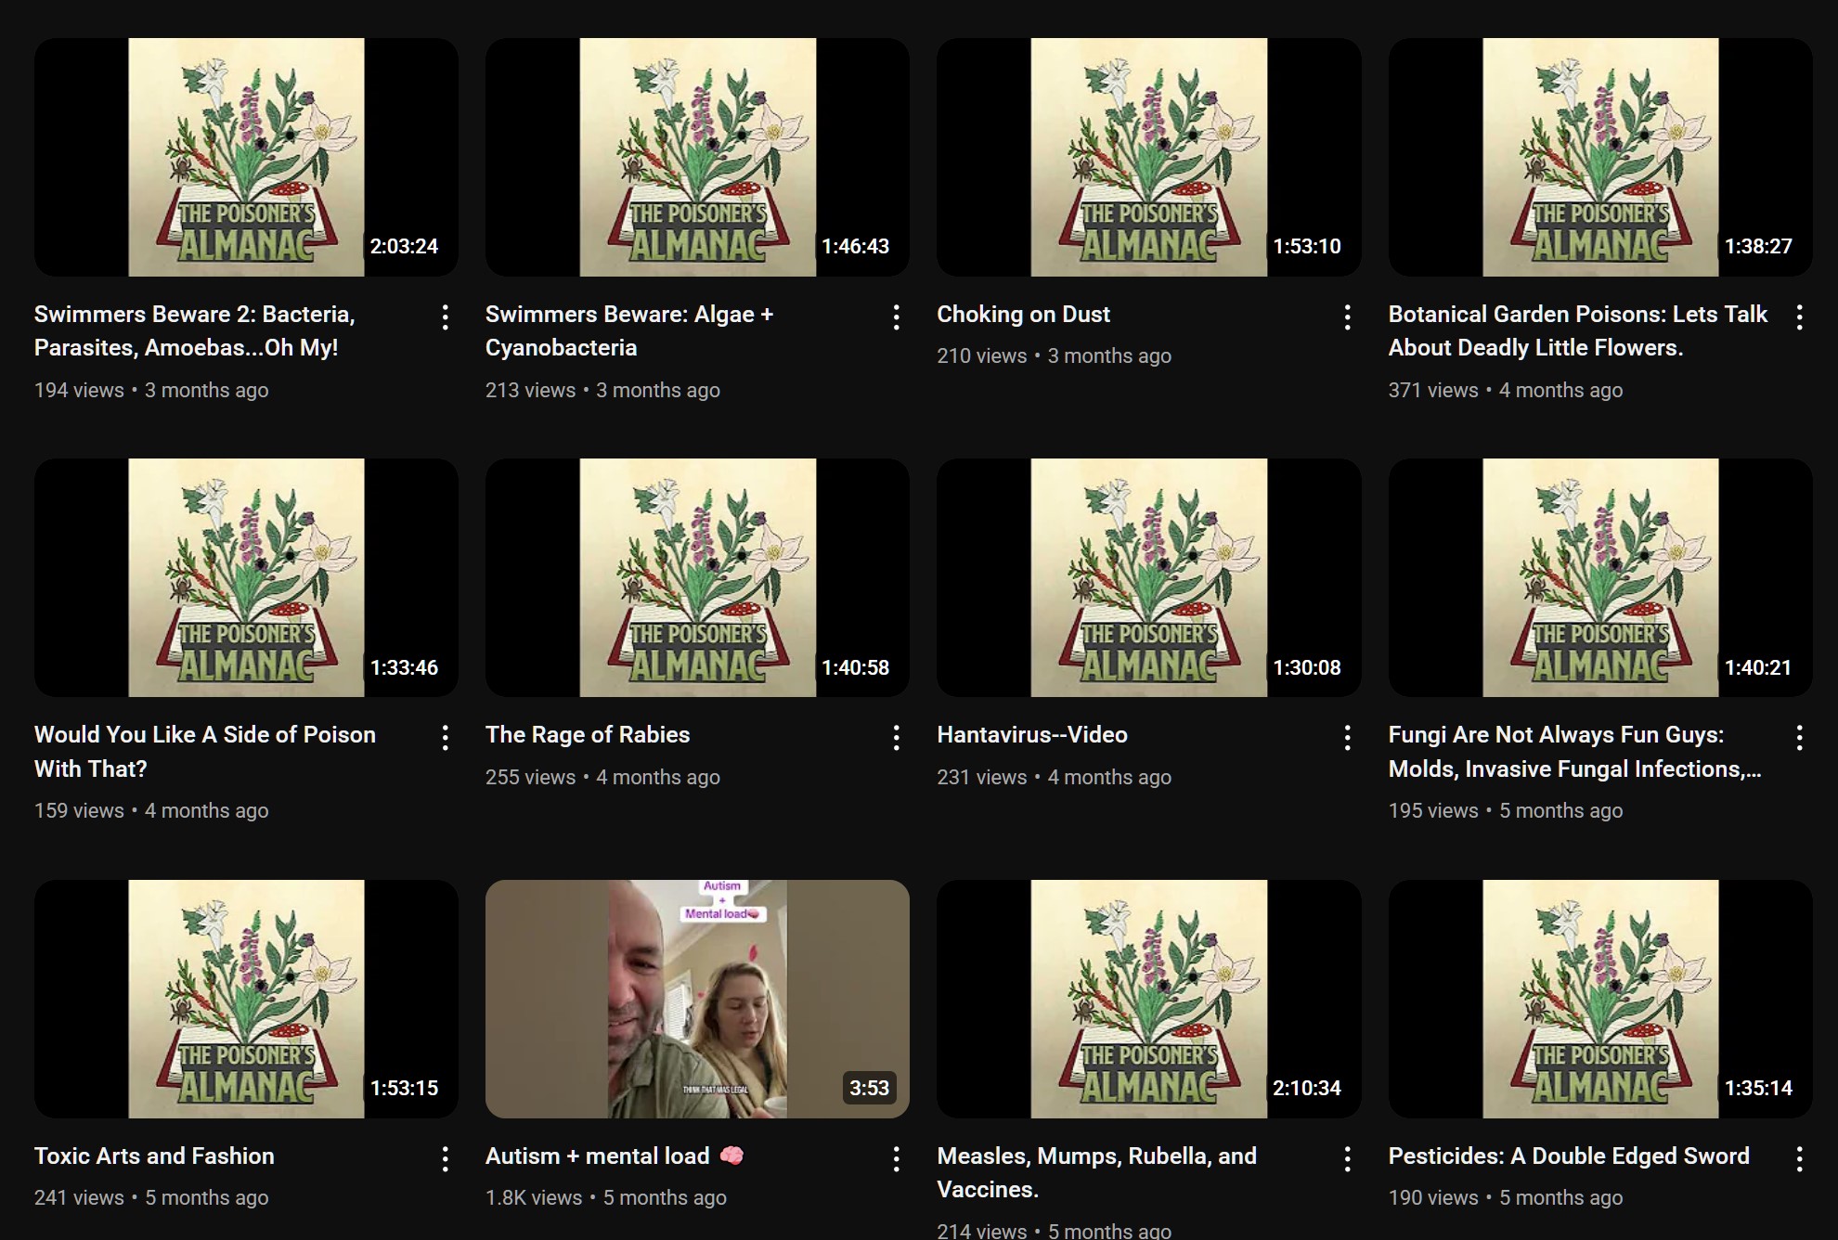The image size is (1838, 1240).
Task: Open three-dot menu for Hantavirus--Video
Action: [1348, 738]
